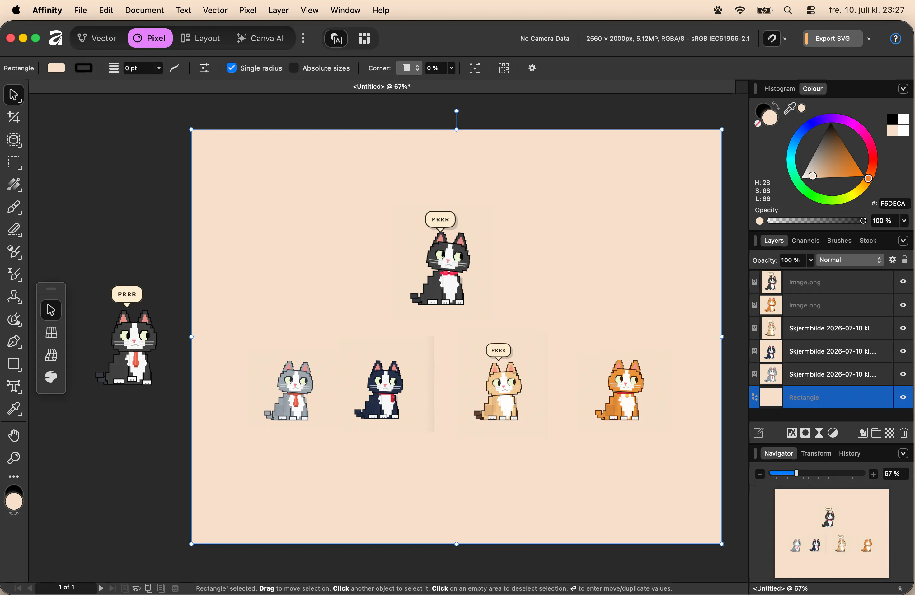Click the Layer Effects fx icon
Image resolution: width=915 pixels, height=595 pixels.
pyautogui.click(x=791, y=433)
